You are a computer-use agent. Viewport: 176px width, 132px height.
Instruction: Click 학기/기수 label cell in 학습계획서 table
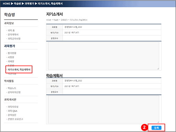(x=55, y=86)
